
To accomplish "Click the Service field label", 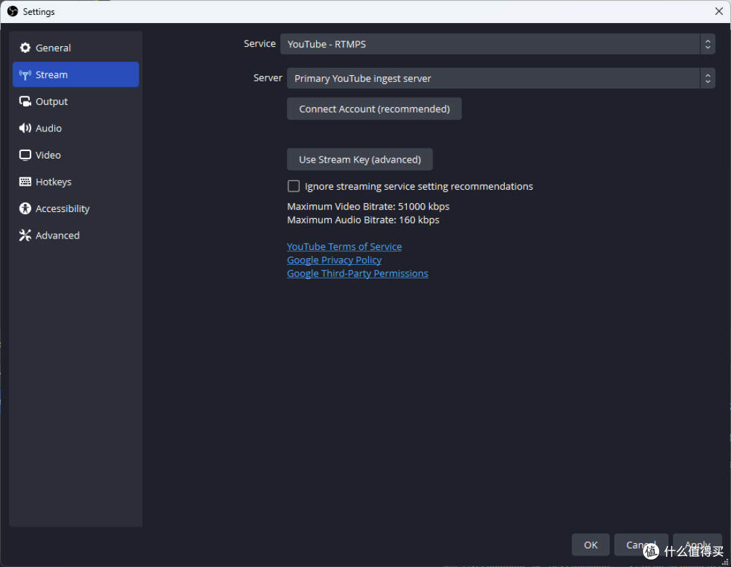I will point(260,43).
